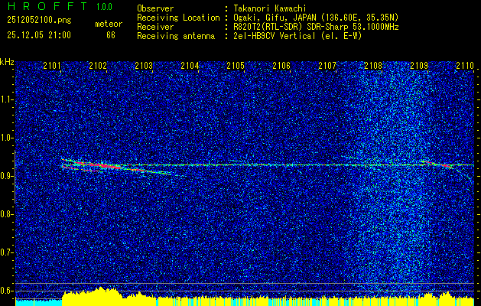This screenshot has width=481, height=306.
Task: Click the HROFFT title text
Action: coord(47,6)
